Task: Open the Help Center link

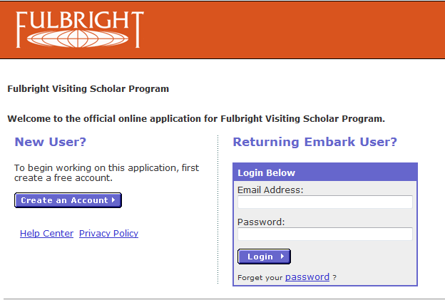Action: click(46, 234)
